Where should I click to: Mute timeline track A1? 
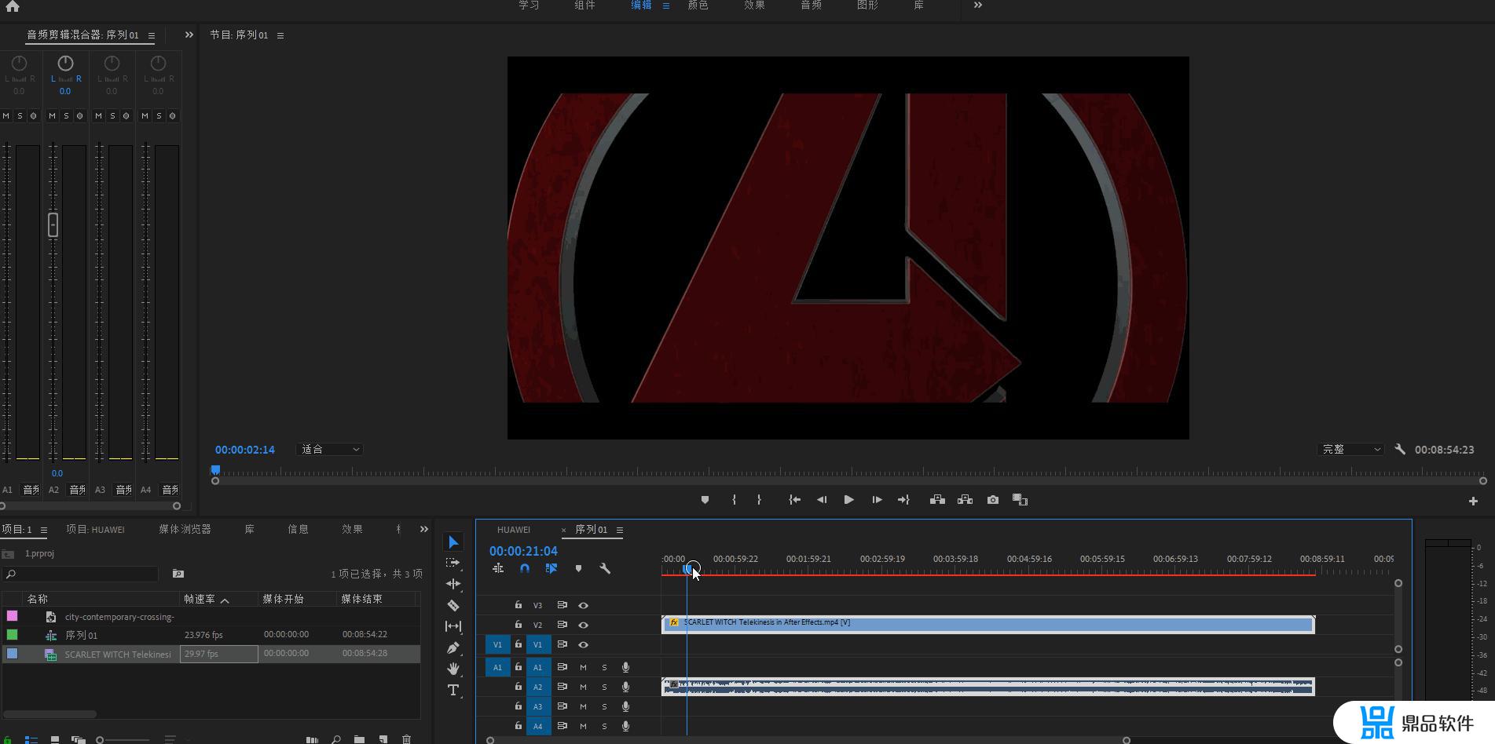point(583,667)
